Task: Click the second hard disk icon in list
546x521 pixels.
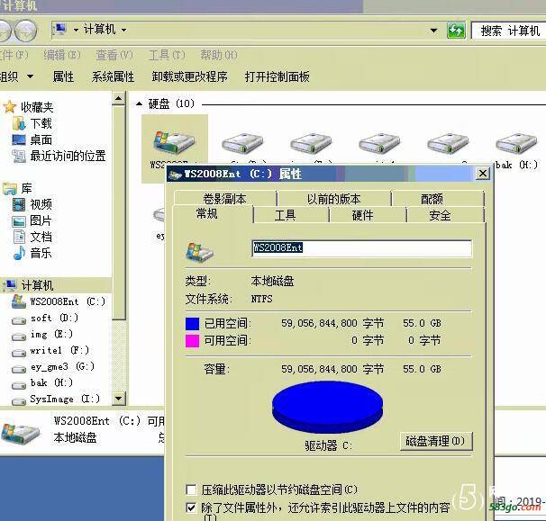Action: point(242,143)
